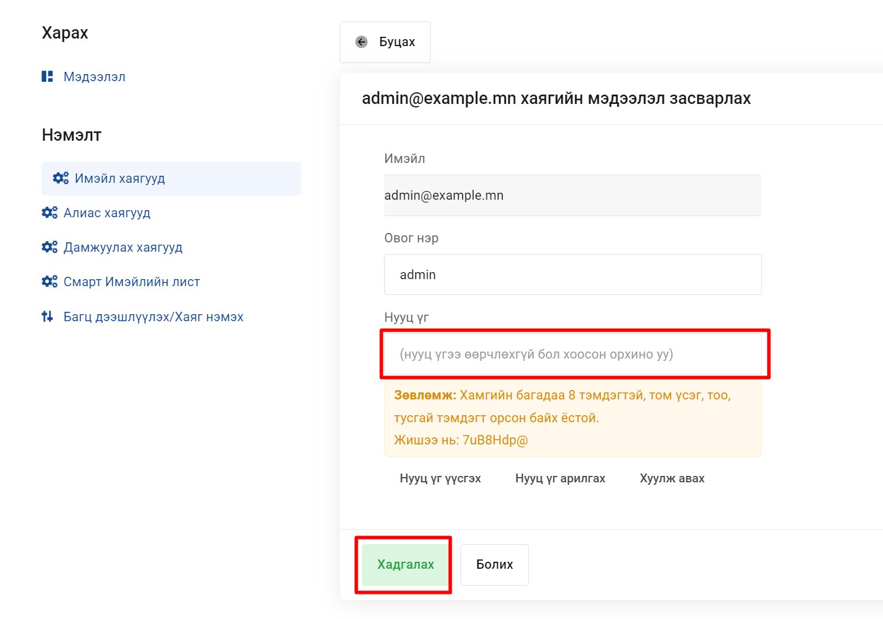Cancel editing with Болих button

pyautogui.click(x=494, y=565)
